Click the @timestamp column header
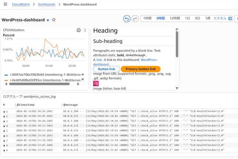 coord(26,105)
